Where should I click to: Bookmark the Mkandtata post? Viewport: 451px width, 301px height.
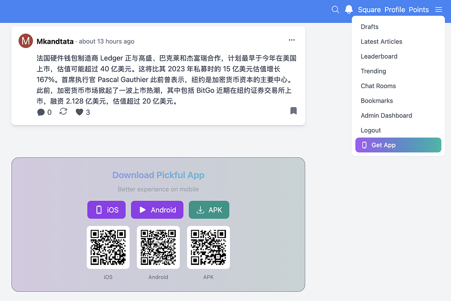pos(293,111)
